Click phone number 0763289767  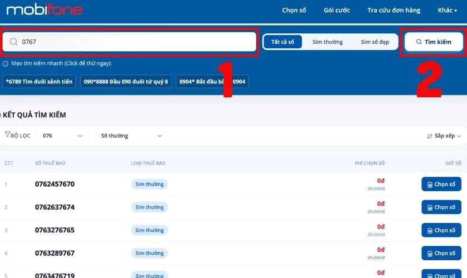point(55,253)
